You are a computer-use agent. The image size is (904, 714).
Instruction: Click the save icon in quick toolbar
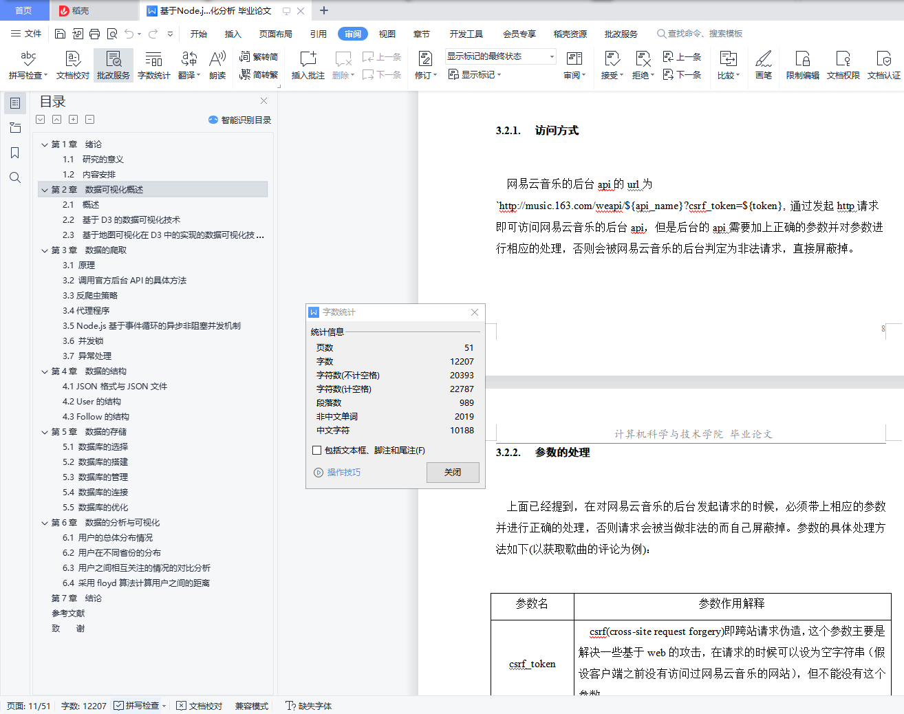[60, 34]
